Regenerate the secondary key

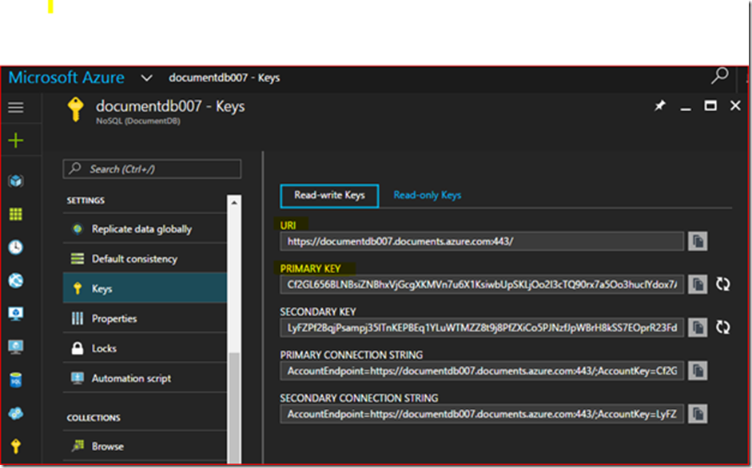point(723,327)
